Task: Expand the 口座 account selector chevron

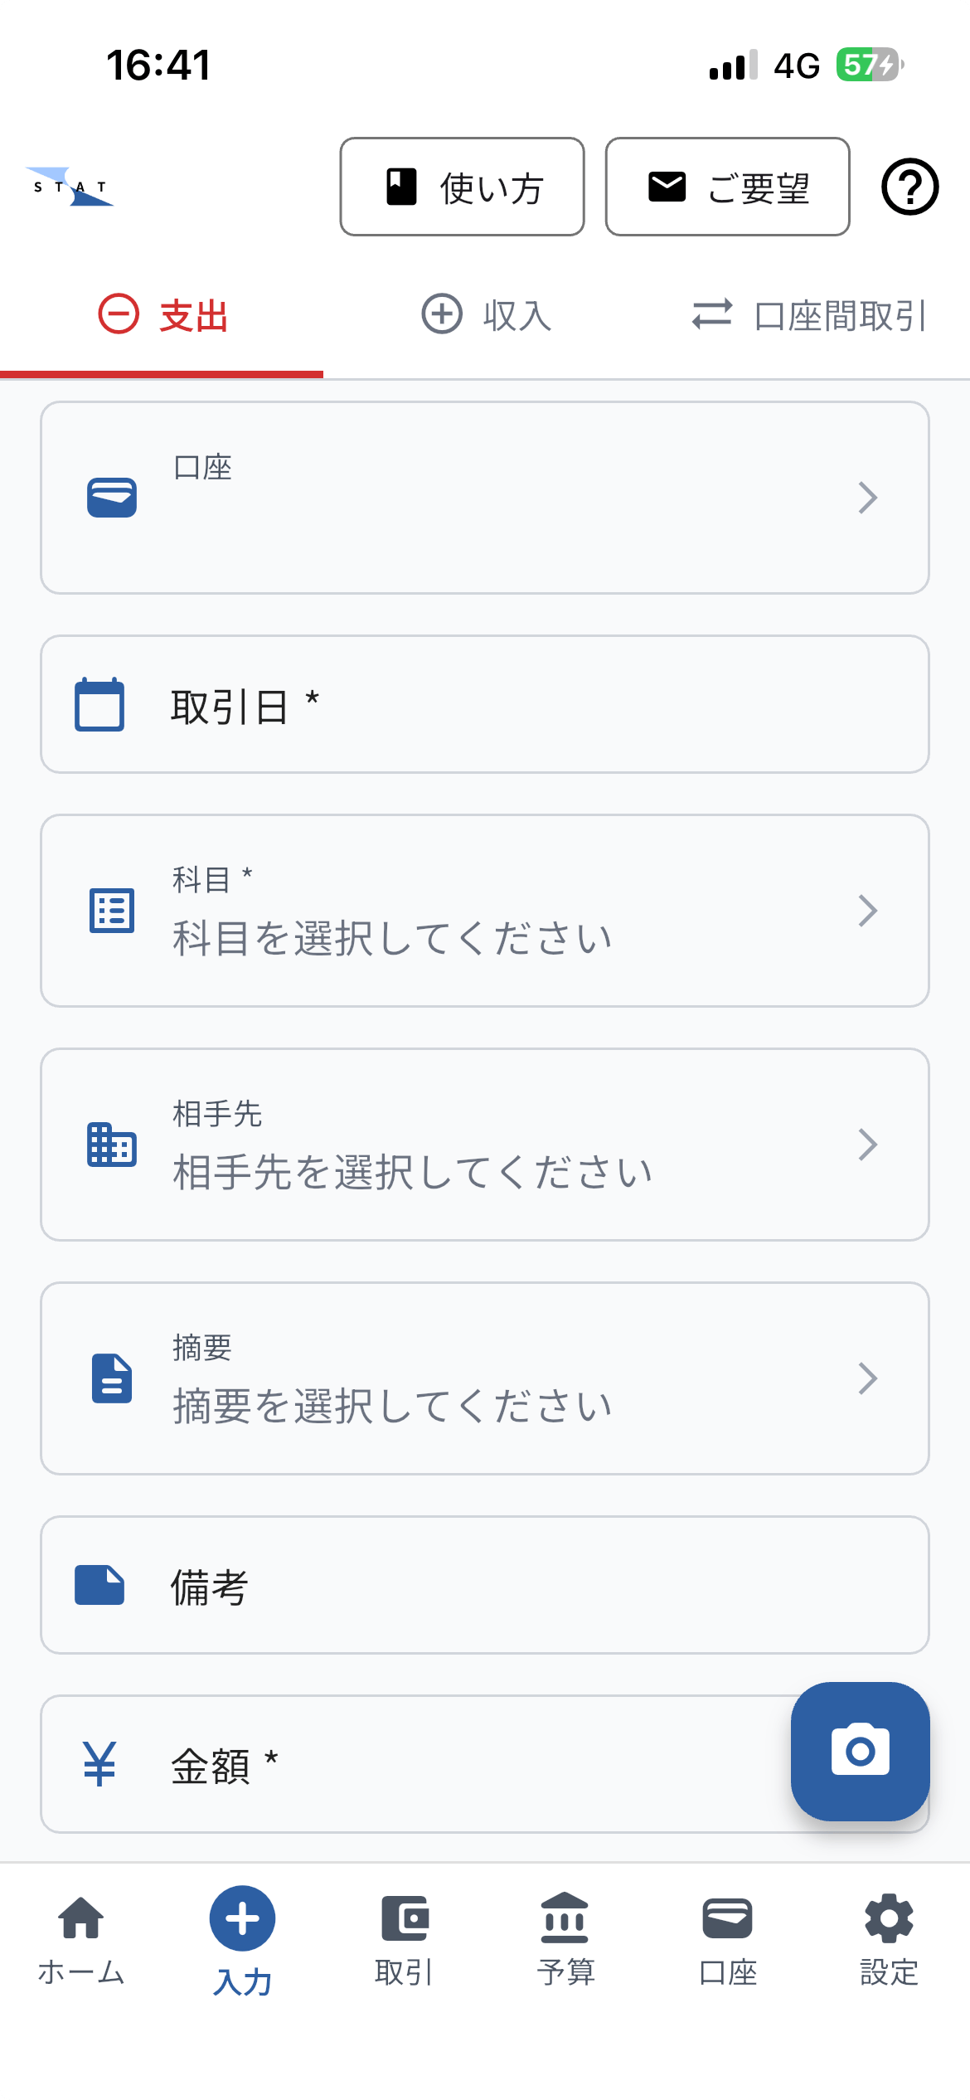Action: coord(867,498)
